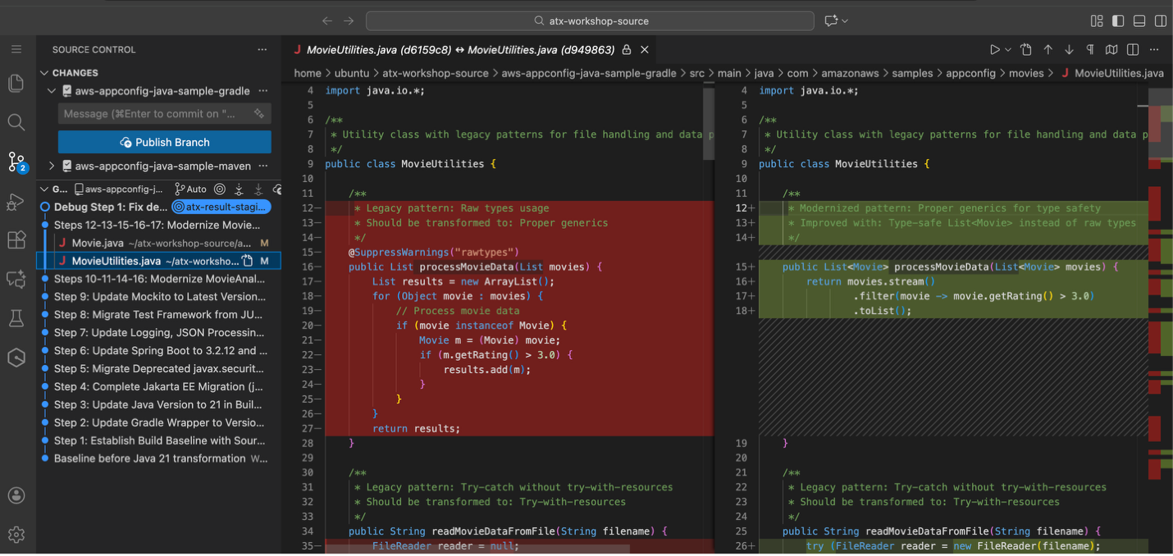The width and height of the screenshot is (1173, 556).
Task: Open the Search view in activity bar
Action: 16,121
